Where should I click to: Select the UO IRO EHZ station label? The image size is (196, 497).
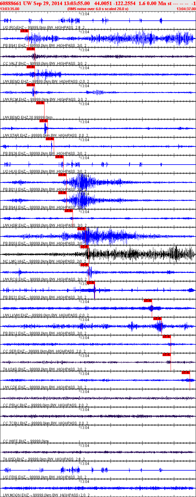click(44, 28)
